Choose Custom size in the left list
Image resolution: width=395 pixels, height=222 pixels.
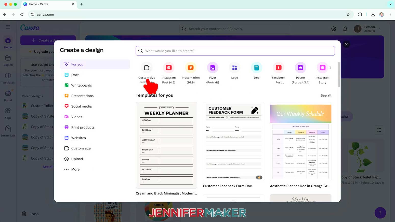(x=95, y=148)
